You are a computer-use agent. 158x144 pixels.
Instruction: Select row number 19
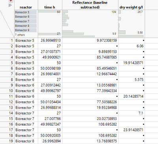(x=8, y=141)
